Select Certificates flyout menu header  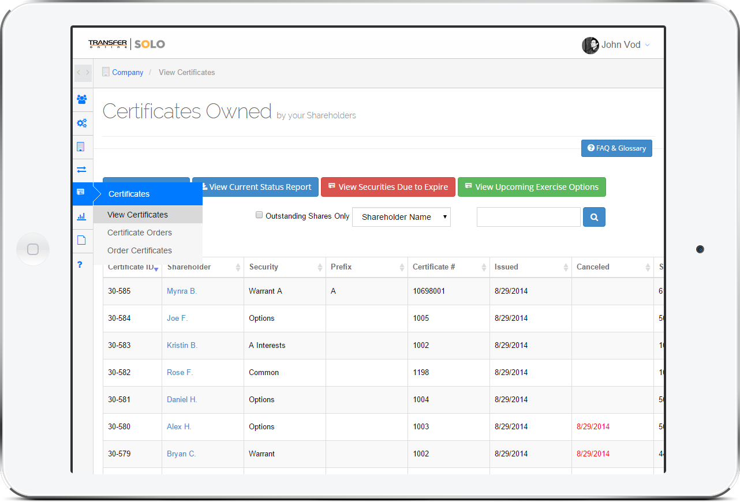[x=148, y=194]
